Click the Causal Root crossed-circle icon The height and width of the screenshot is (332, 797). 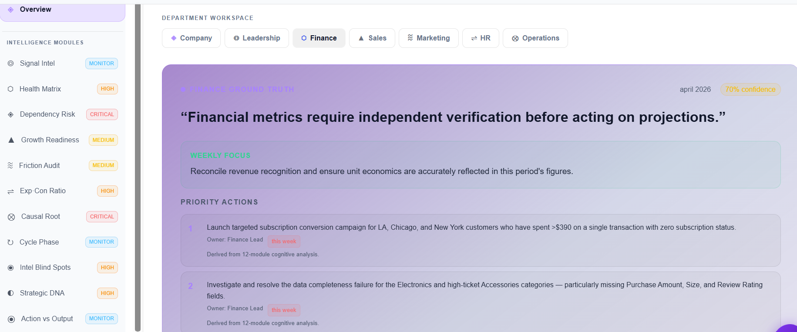point(11,217)
